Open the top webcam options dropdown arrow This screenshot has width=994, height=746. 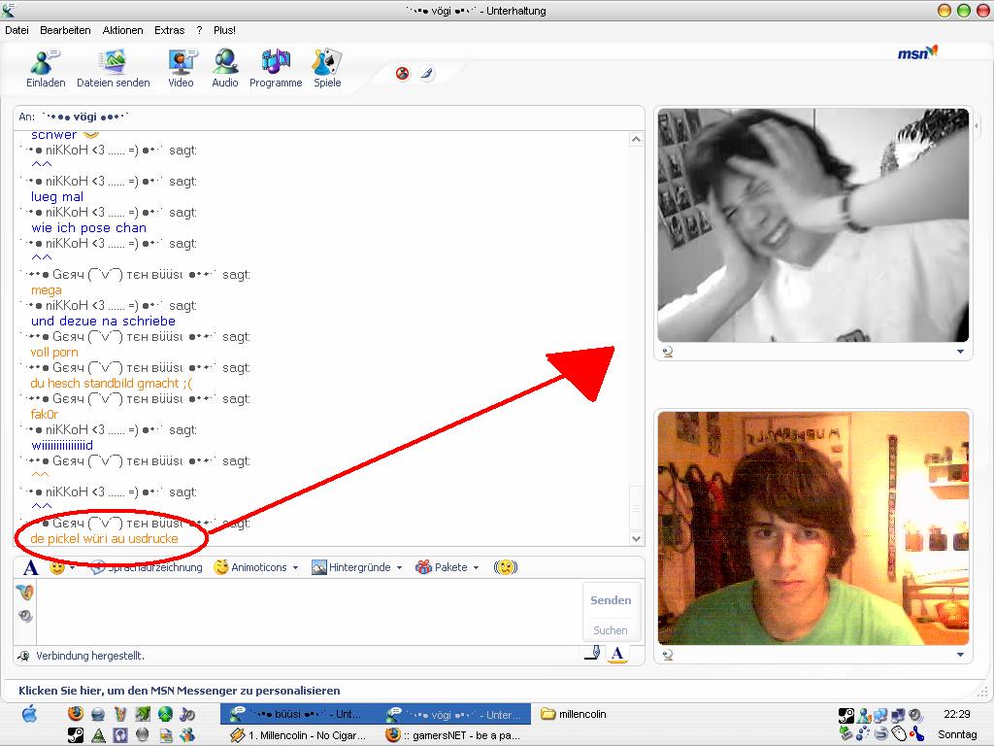coord(960,352)
